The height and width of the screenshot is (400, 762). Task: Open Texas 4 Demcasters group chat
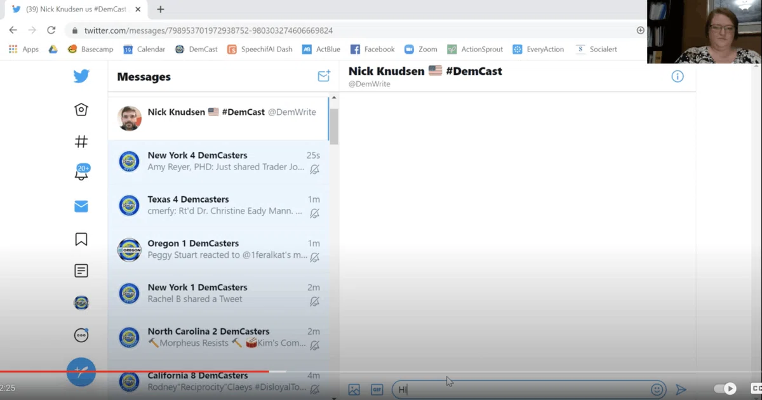(218, 206)
